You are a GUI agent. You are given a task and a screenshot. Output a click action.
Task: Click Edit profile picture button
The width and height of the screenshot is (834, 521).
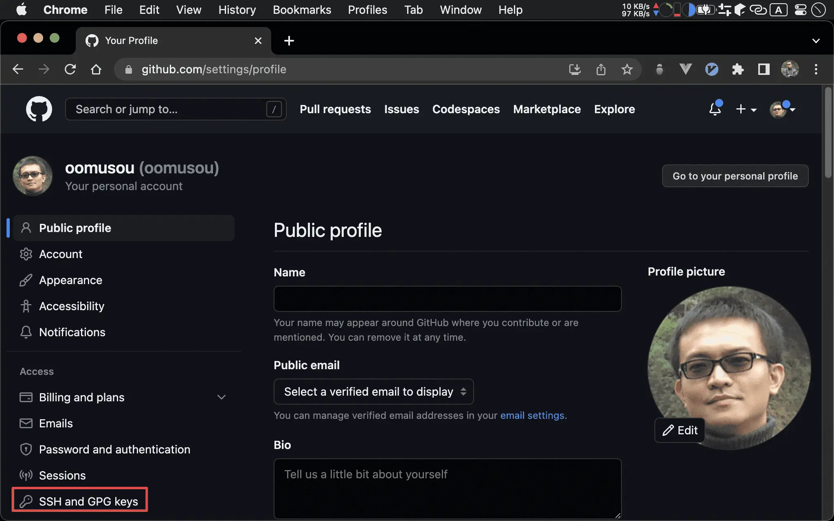pos(680,430)
